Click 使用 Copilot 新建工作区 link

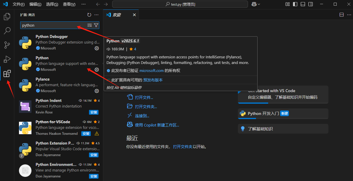coord(157,125)
